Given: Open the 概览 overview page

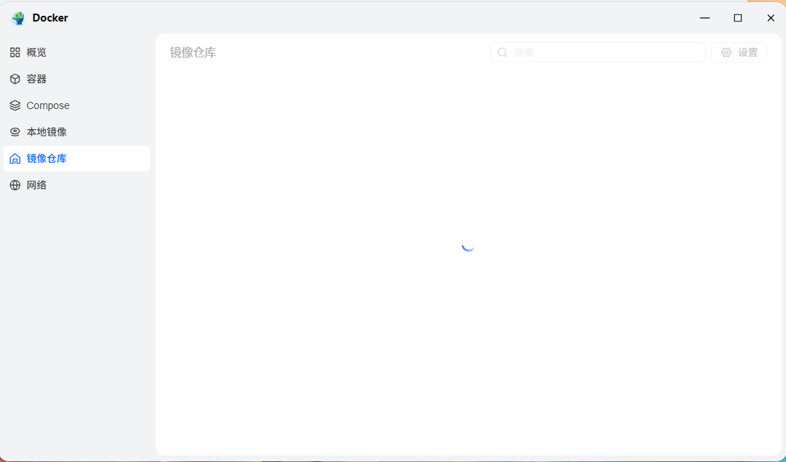Looking at the screenshot, I should pyautogui.click(x=77, y=52).
